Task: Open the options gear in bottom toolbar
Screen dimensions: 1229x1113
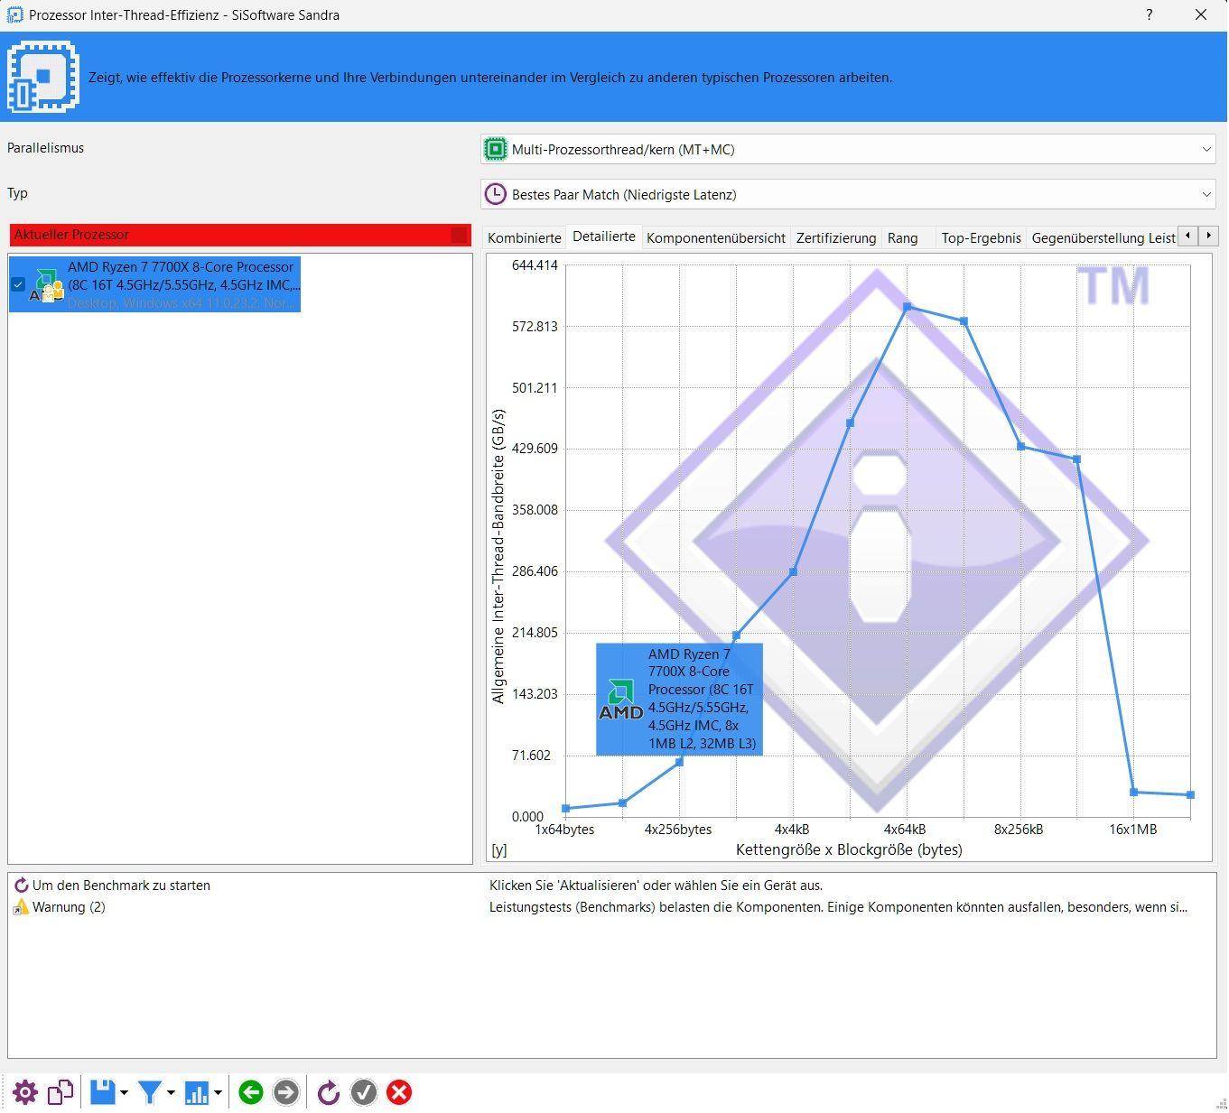Action: [24, 1093]
